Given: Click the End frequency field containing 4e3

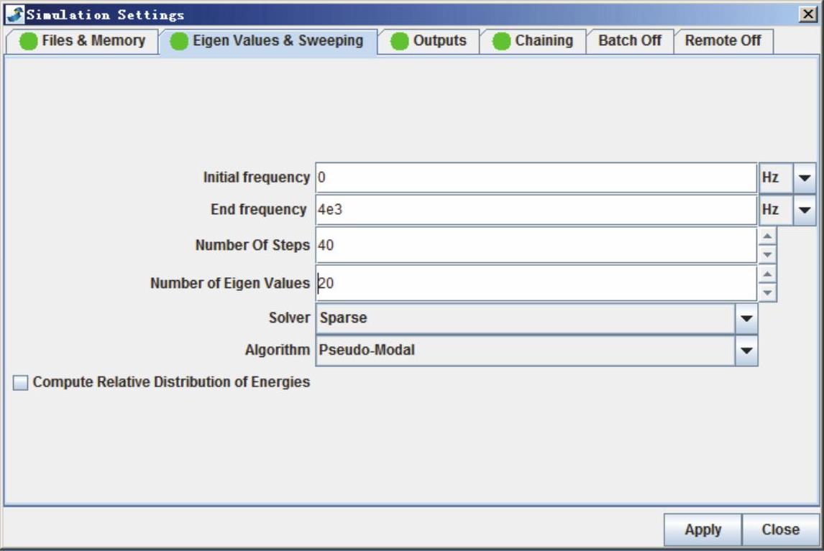Looking at the screenshot, I should click(536, 210).
